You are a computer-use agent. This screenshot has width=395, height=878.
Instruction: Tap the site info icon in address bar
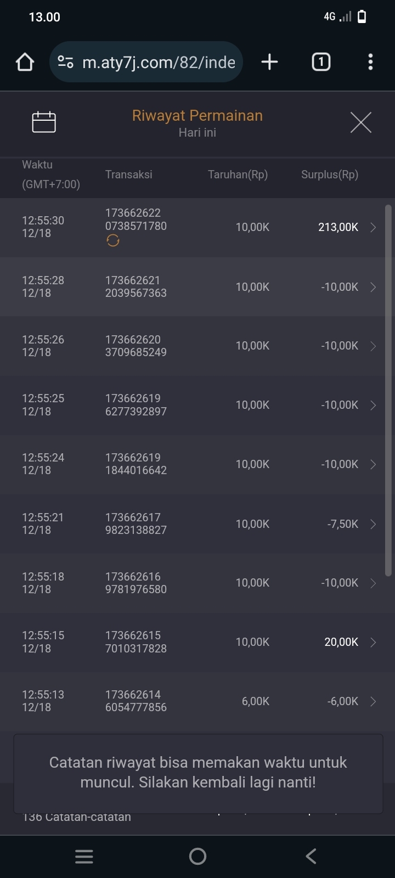pos(66,62)
